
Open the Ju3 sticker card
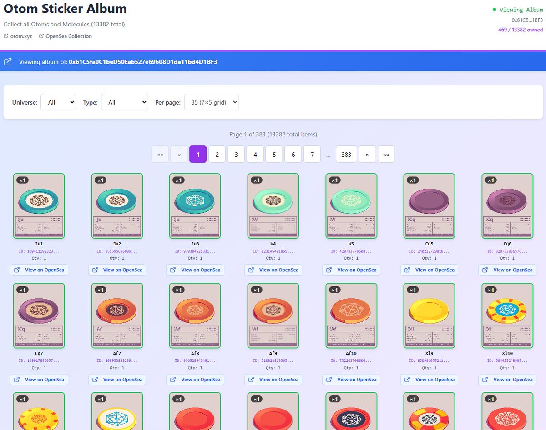[195, 206]
